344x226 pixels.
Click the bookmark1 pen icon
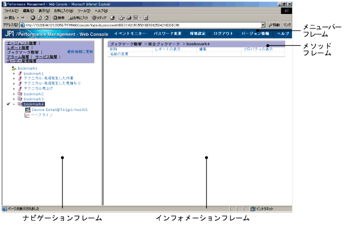click(x=20, y=73)
